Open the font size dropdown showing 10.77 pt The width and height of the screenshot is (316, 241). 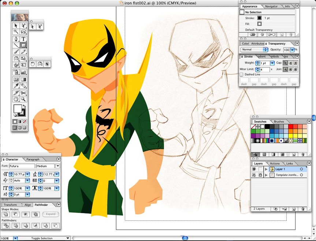pyautogui.click(x=27, y=174)
